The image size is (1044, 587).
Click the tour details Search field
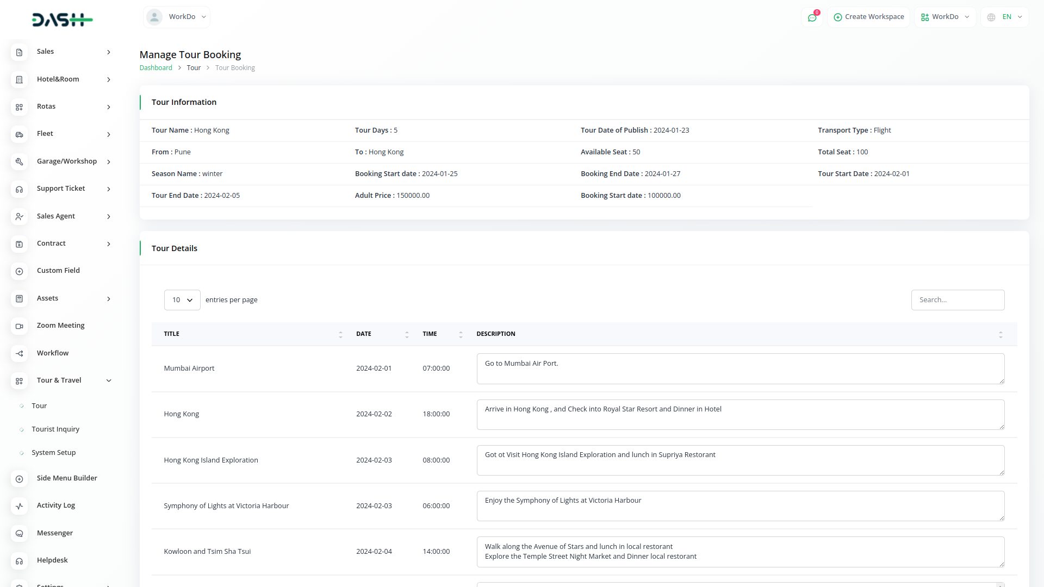[958, 300]
